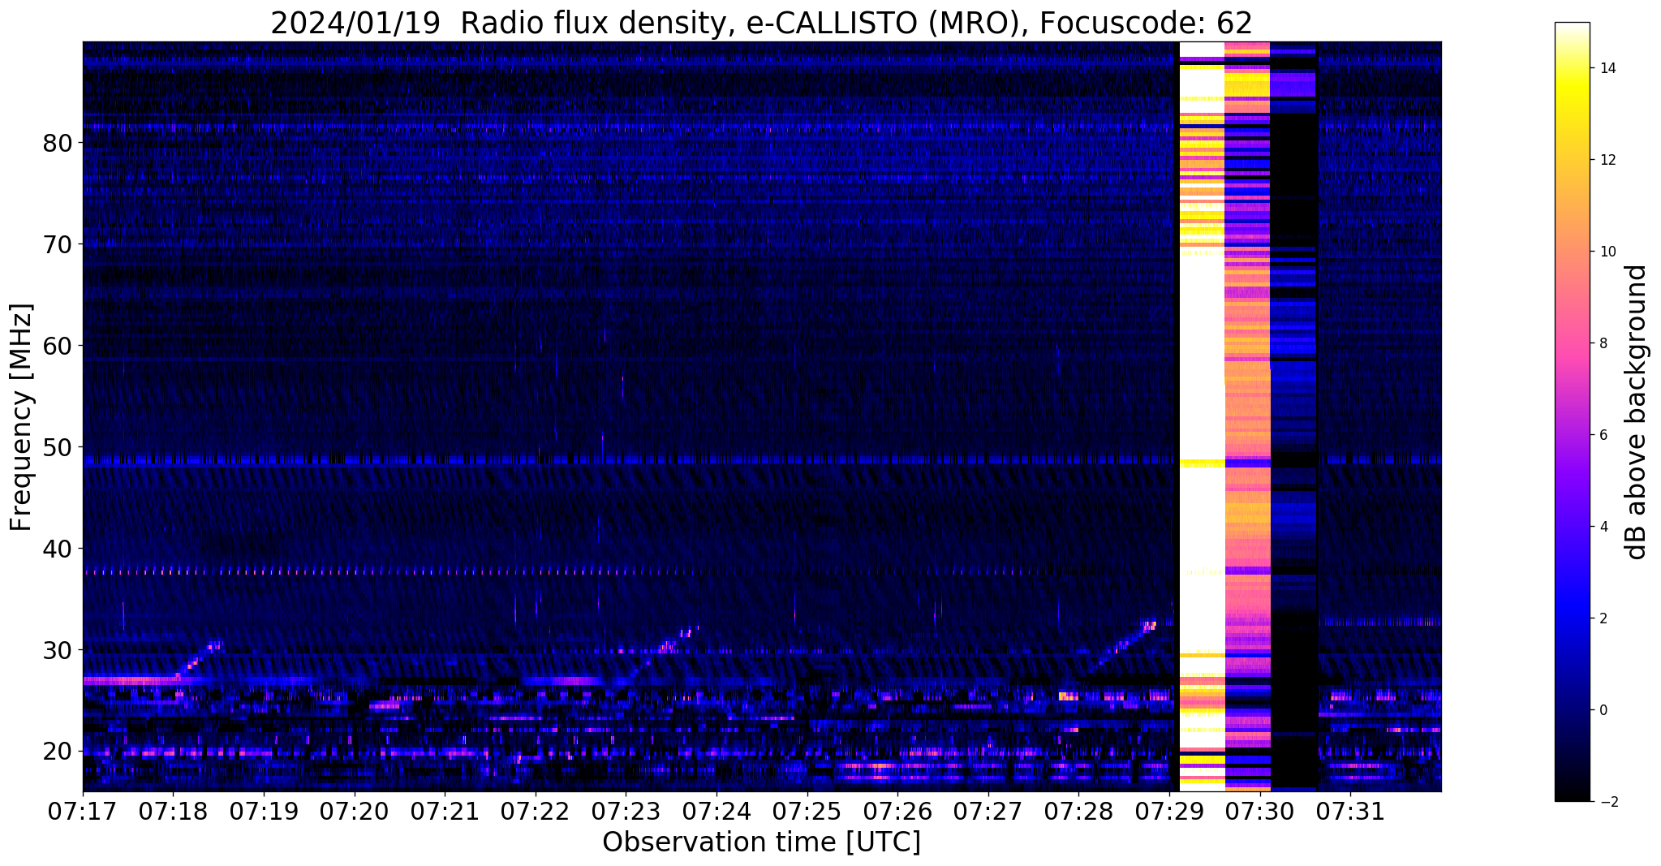Click the colorbar tick label 8
Image resolution: width=1661 pixels, height=866 pixels.
[1603, 343]
